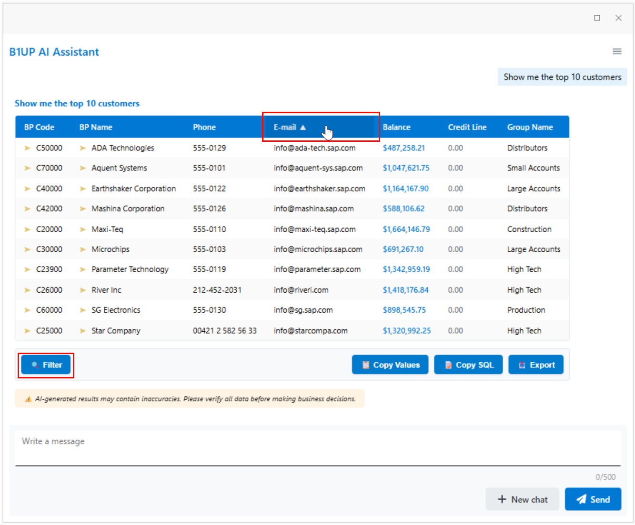Open the hamburger menu icon
The width and height of the screenshot is (635, 525).
coord(617,51)
